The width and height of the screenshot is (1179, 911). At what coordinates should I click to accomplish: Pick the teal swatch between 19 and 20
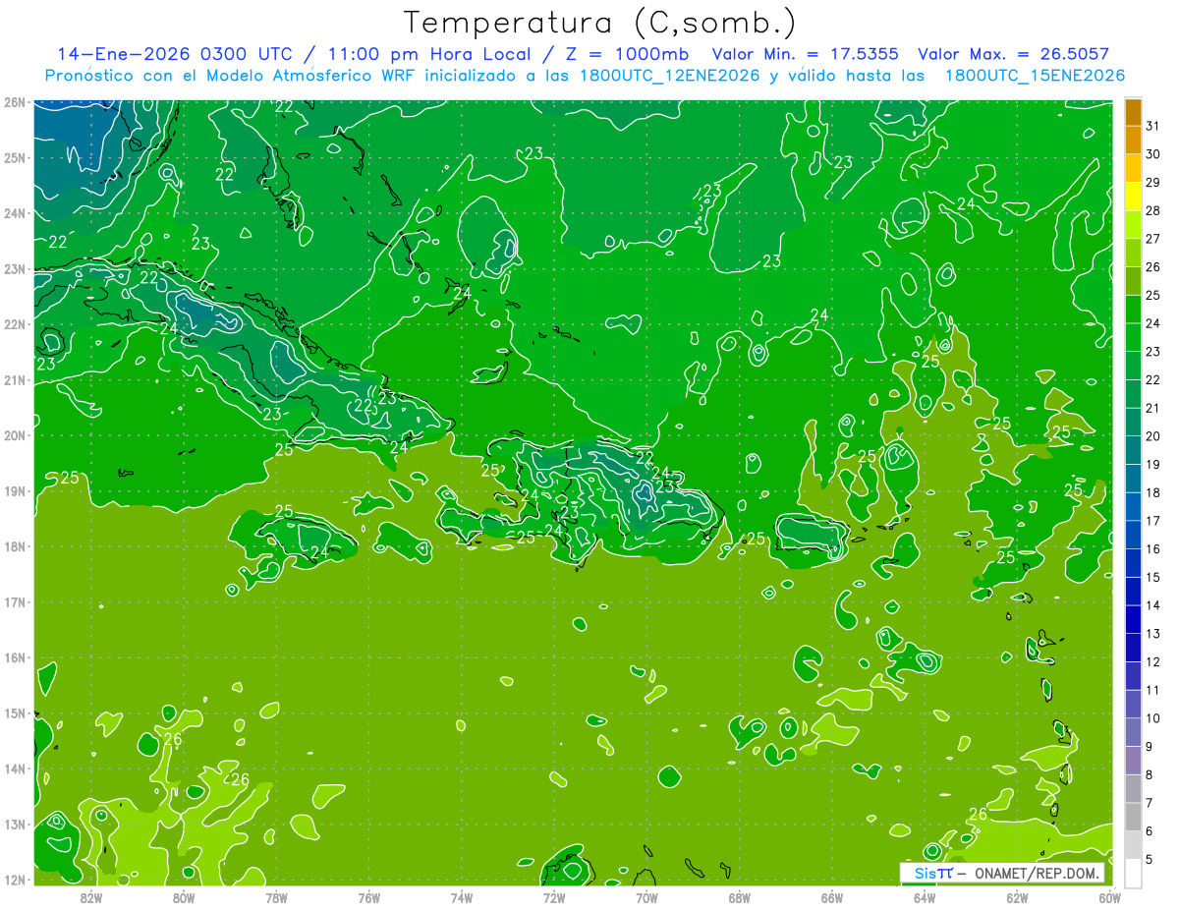pos(1133,450)
